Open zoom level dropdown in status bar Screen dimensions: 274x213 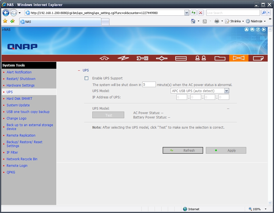[x=265, y=209]
